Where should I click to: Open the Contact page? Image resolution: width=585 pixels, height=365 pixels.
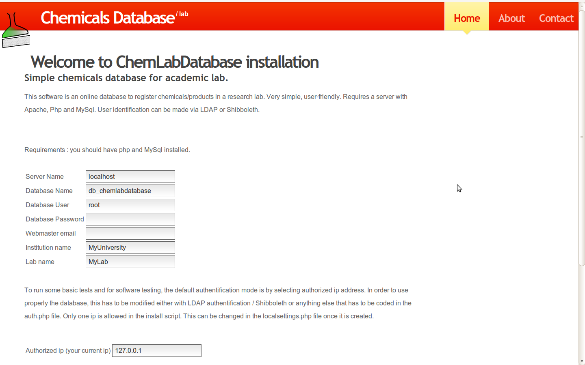[x=556, y=18]
